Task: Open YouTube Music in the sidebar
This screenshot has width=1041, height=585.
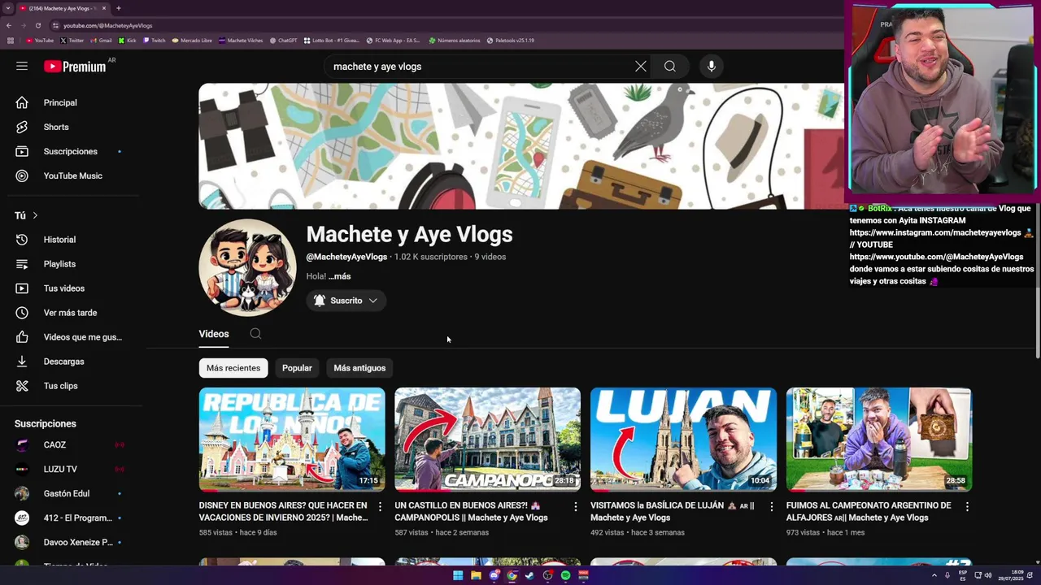Action: click(73, 175)
